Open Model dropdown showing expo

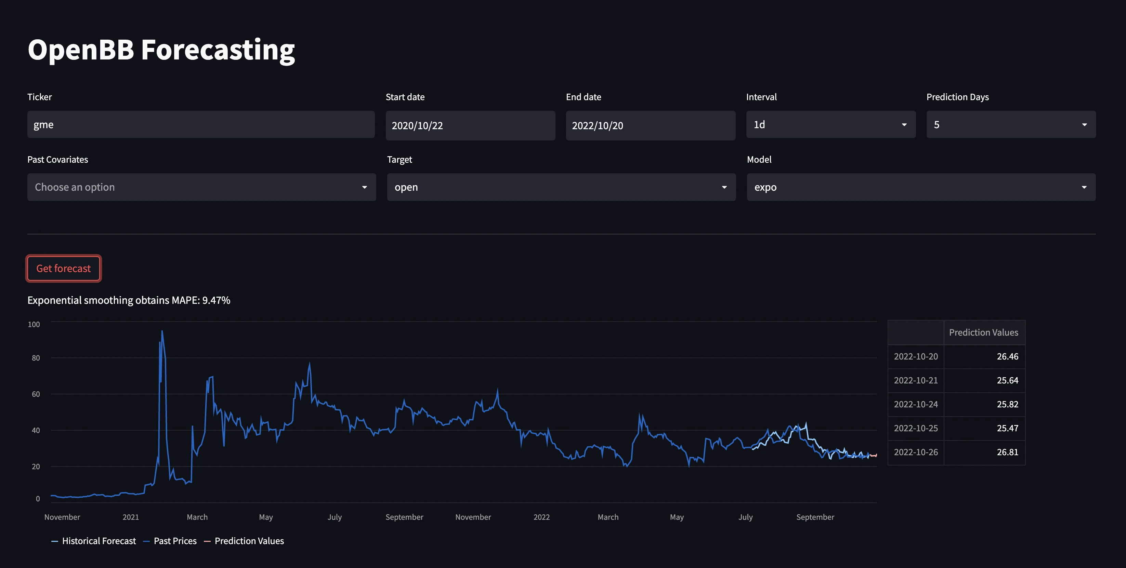[921, 187]
